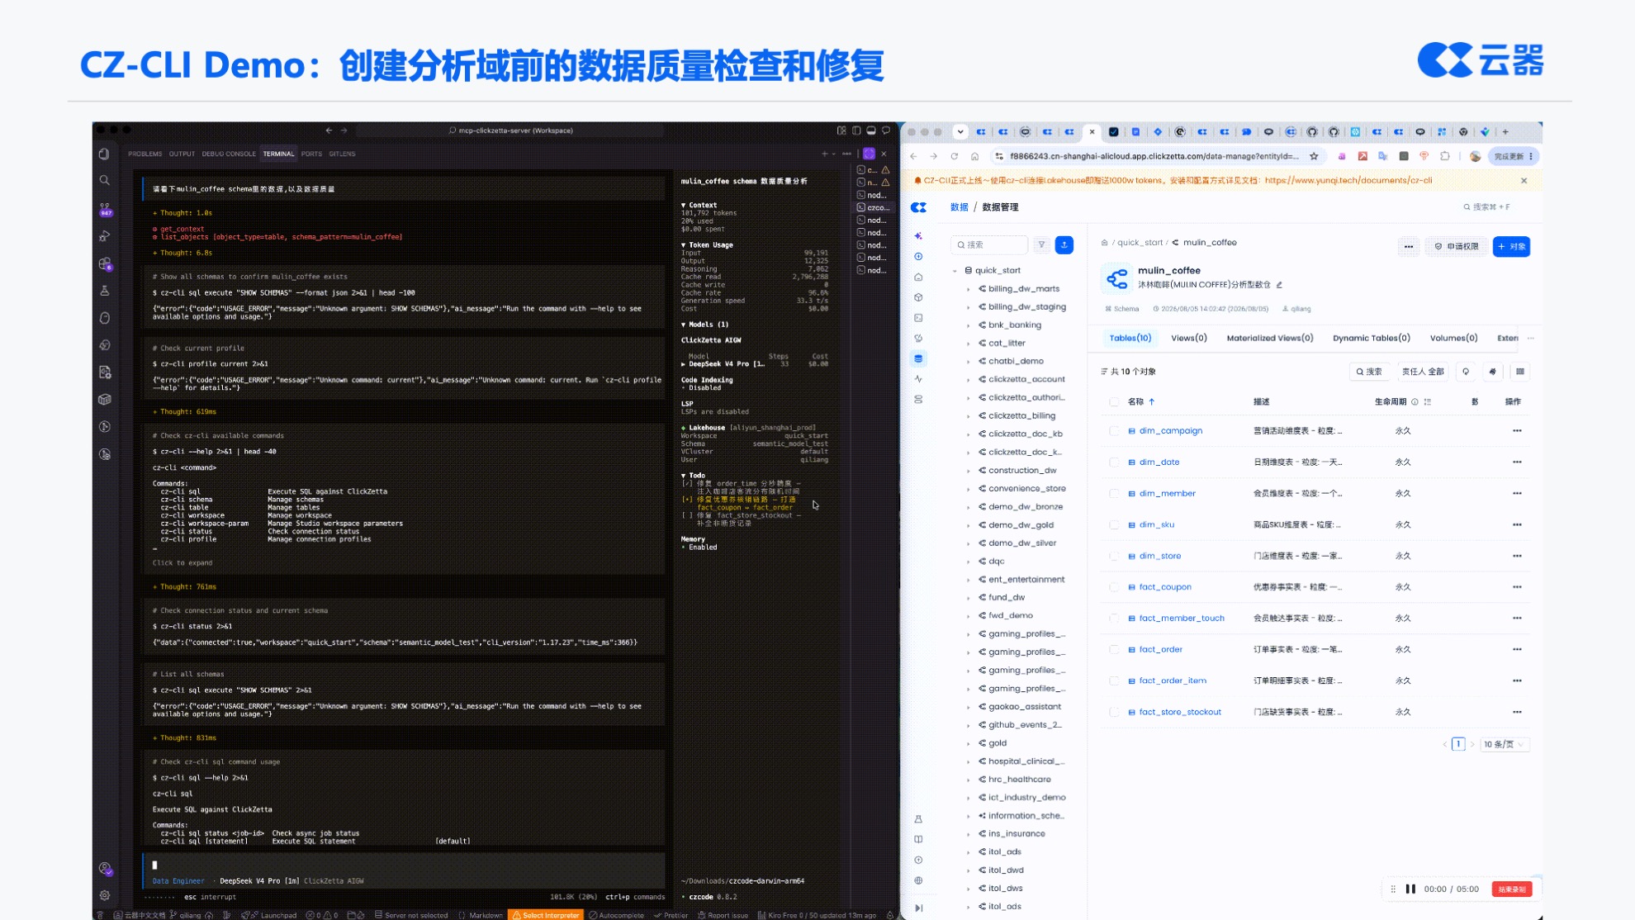Tick checkbox for fact_store_stockout row
Viewport: 1635px width, 920px height.
tap(1114, 712)
